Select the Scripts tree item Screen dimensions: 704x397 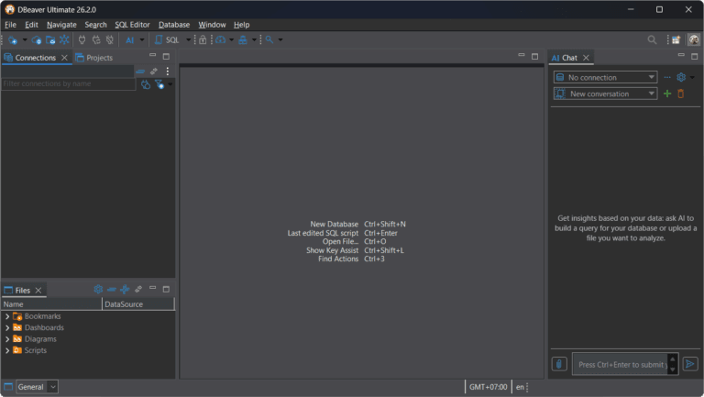35,350
